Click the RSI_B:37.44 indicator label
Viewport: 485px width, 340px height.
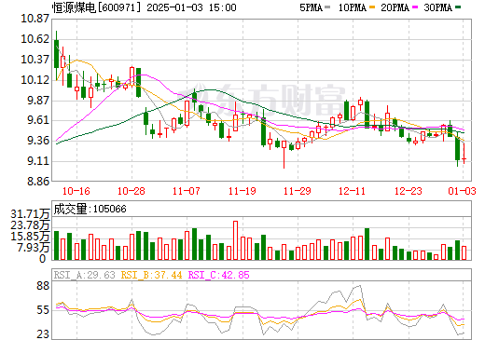click(x=151, y=275)
